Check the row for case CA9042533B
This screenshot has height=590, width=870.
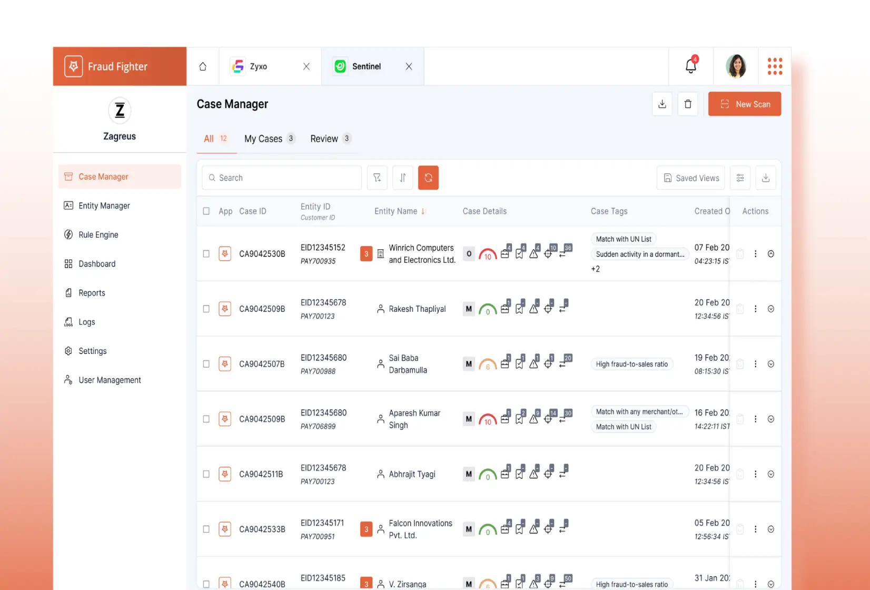point(206,529)
